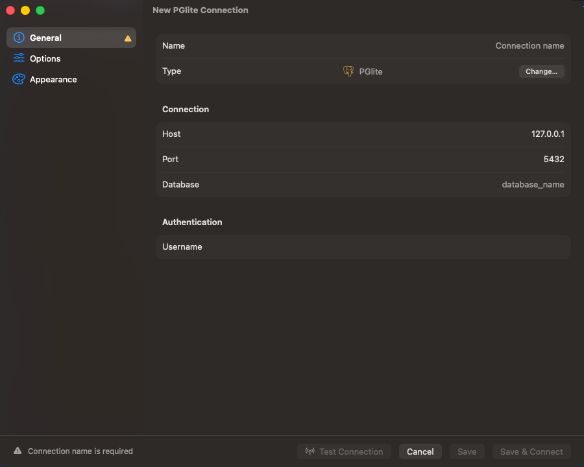Minimize the window with the yellow button
Viewport: 584px width, 467px height.
(25, 10)
